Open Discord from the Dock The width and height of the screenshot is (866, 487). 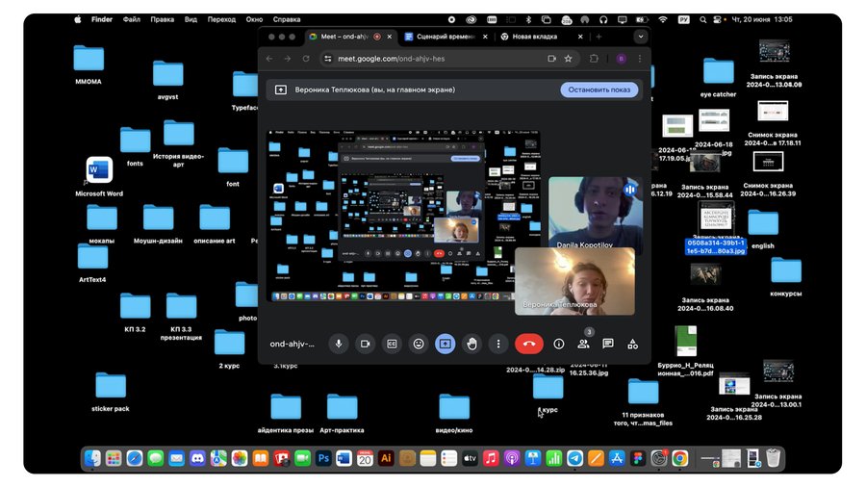[x=197, y=458]
